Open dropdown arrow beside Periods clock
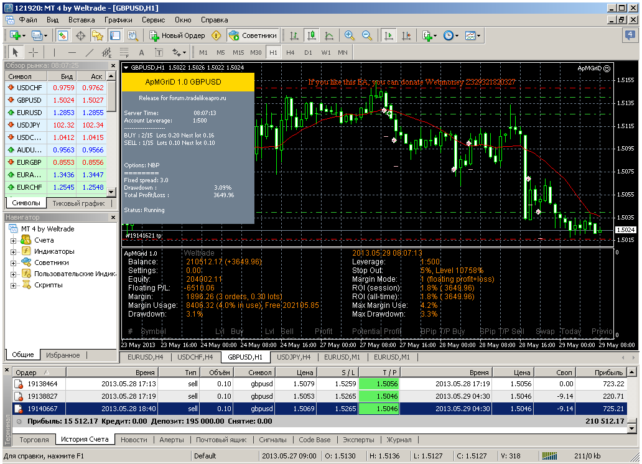The image size is (642, 464). [457, 35]
